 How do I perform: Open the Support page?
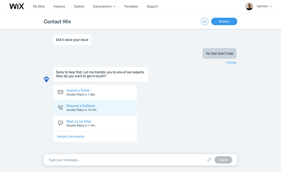point(152,7)
